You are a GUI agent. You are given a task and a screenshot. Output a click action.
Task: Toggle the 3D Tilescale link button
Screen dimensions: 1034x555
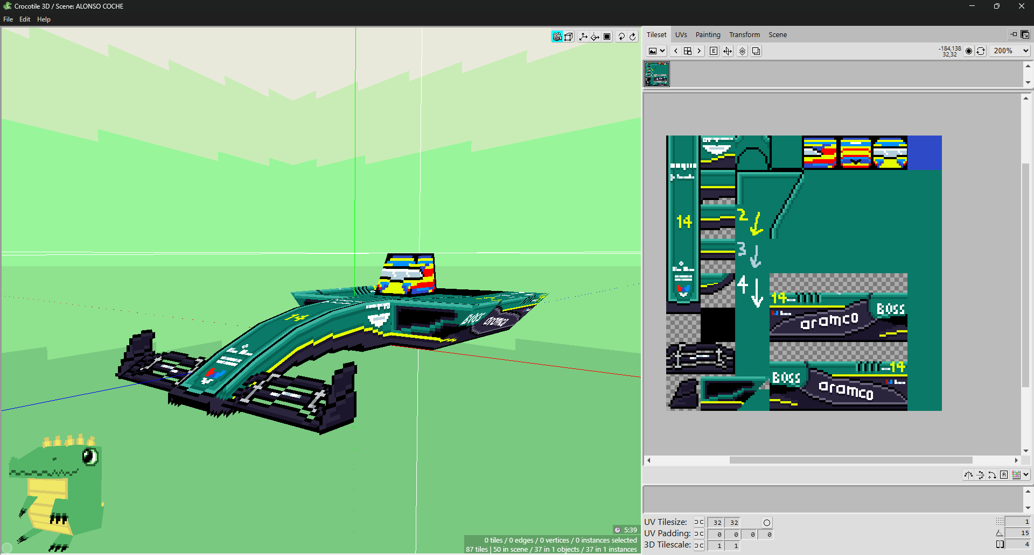[x=698, y=545]
